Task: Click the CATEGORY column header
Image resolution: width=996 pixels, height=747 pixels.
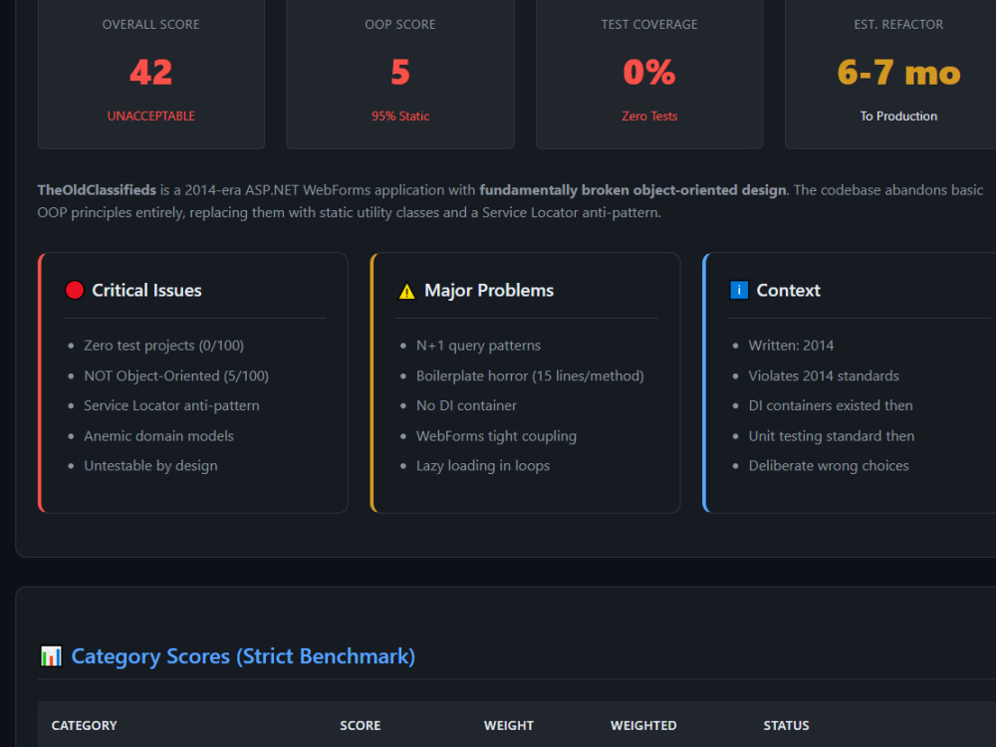Action: tap(84, 725)
